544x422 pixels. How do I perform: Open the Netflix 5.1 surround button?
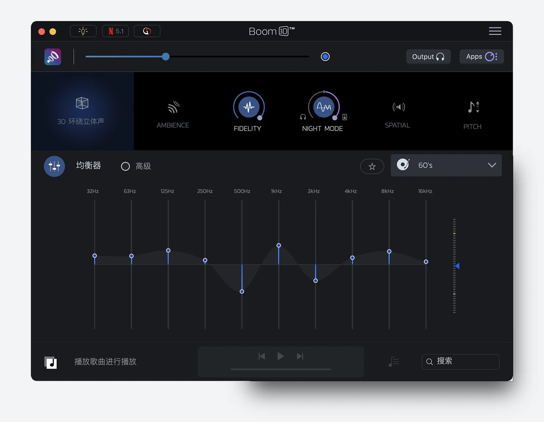pos(115,31)
